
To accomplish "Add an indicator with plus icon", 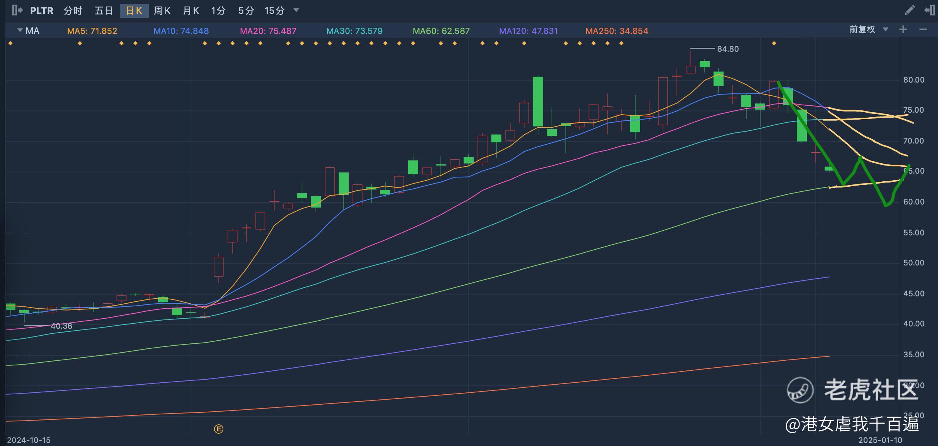I will pos(903,30).
